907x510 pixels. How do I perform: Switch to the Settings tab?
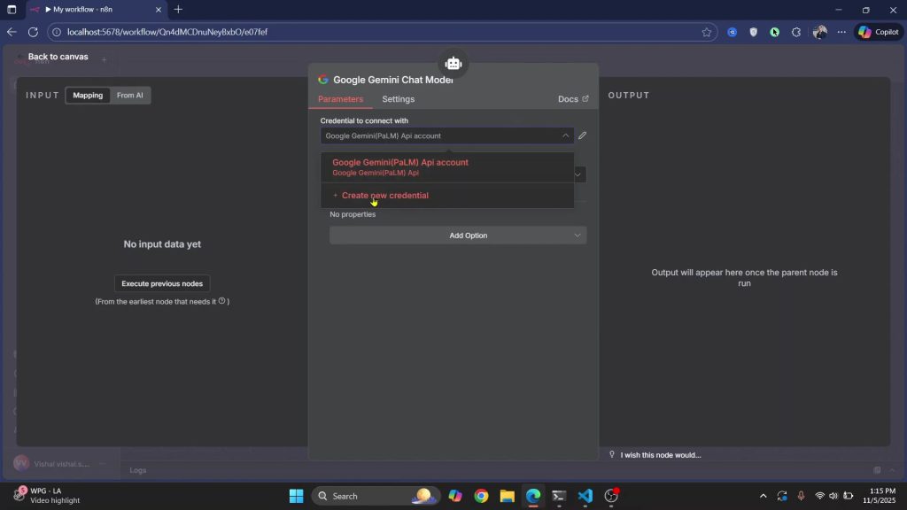coord(398,99)
